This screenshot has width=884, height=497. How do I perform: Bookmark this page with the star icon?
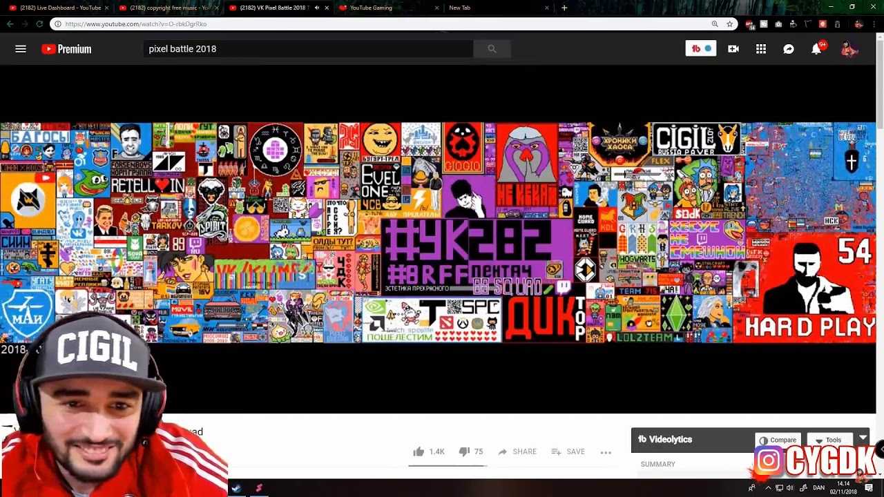[729, 24]
